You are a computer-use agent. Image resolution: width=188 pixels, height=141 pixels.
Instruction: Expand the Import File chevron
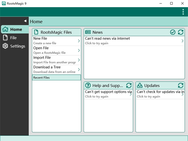coord(79,60)
